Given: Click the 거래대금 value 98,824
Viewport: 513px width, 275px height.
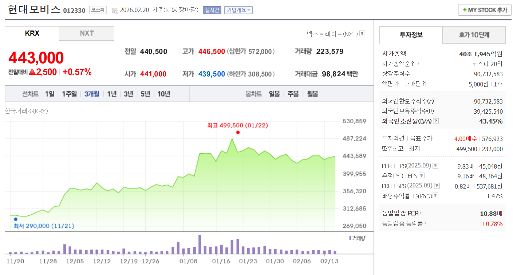Looking at the screenshot, I should pyautogui.click(x=334, y=74).
